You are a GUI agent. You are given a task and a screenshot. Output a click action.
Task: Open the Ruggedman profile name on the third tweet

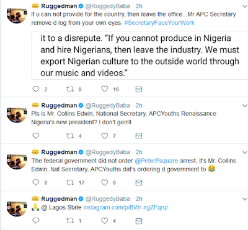59,152
